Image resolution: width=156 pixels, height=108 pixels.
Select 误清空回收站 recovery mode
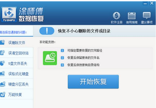tap(16, 53)
